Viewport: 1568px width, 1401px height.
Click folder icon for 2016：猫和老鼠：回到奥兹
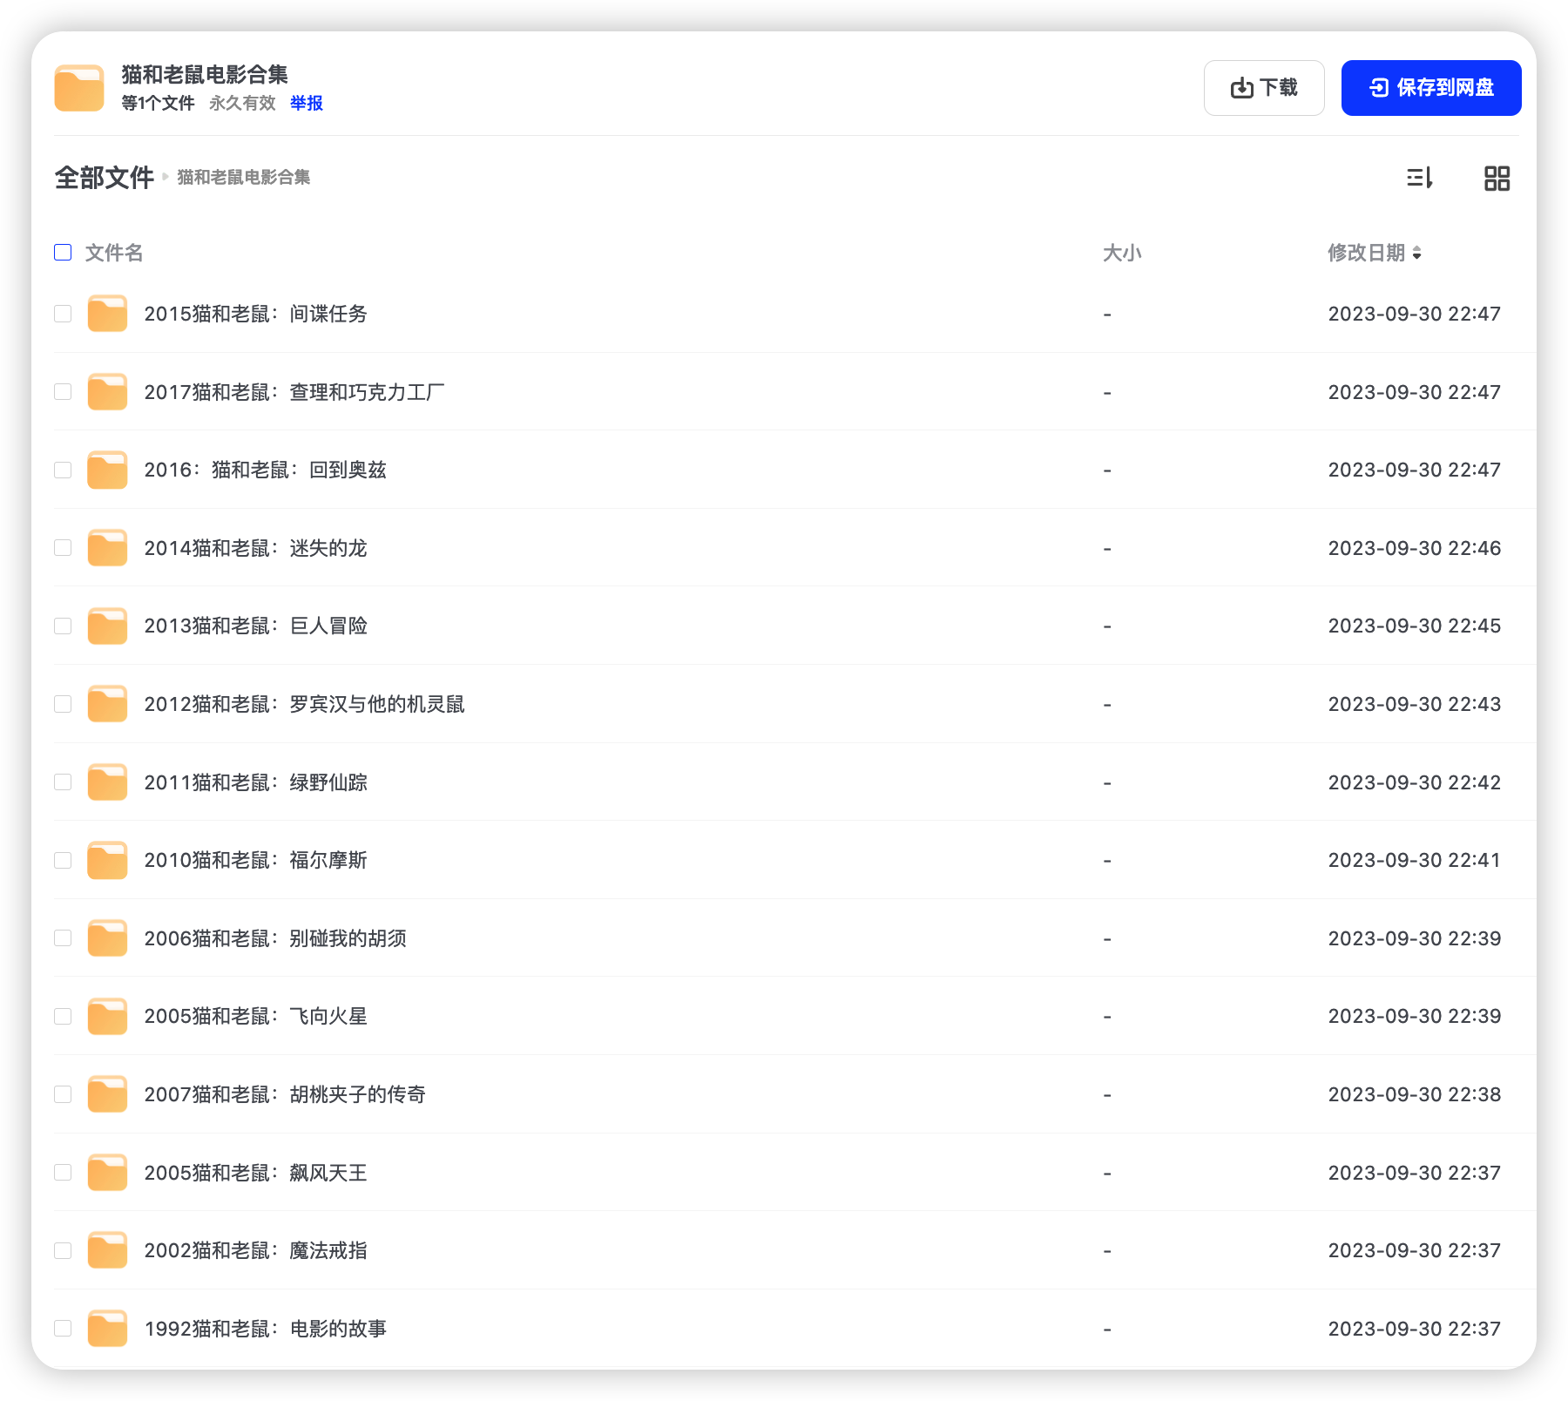pos(108,470)
